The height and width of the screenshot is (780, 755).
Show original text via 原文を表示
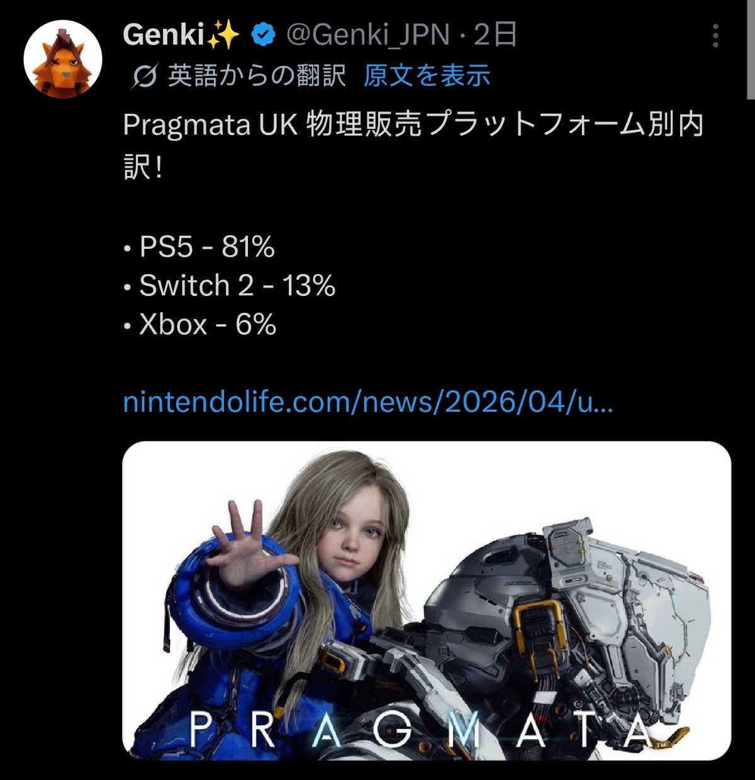[427, 76]
